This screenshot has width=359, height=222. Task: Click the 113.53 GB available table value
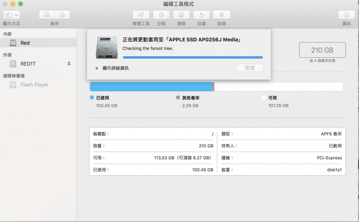coord(182,158)
